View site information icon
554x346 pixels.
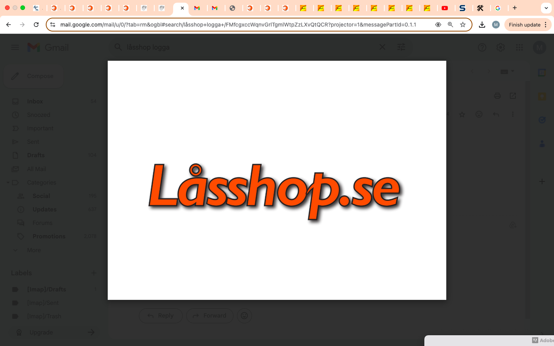[53, 25]
